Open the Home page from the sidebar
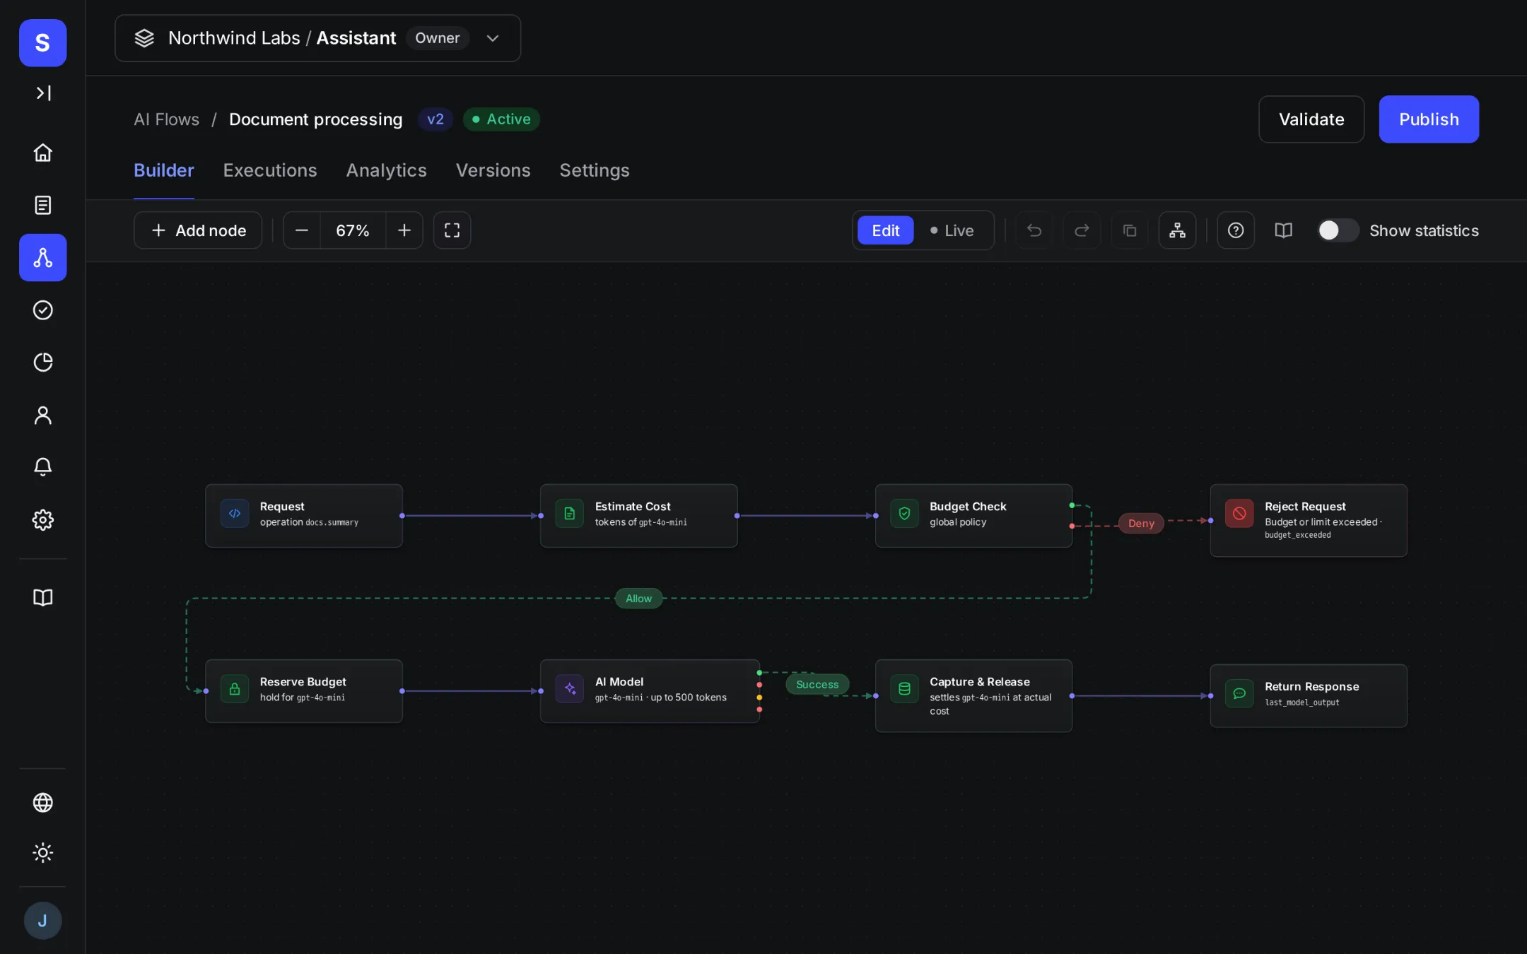The height and width of the screenshot is (954, 1527). click(x=43, y=153)
